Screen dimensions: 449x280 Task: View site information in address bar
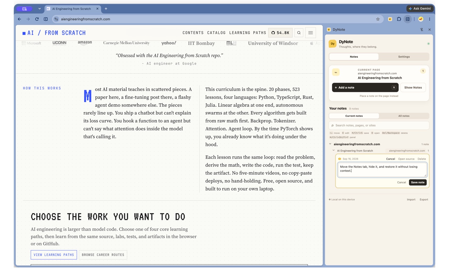56,19
